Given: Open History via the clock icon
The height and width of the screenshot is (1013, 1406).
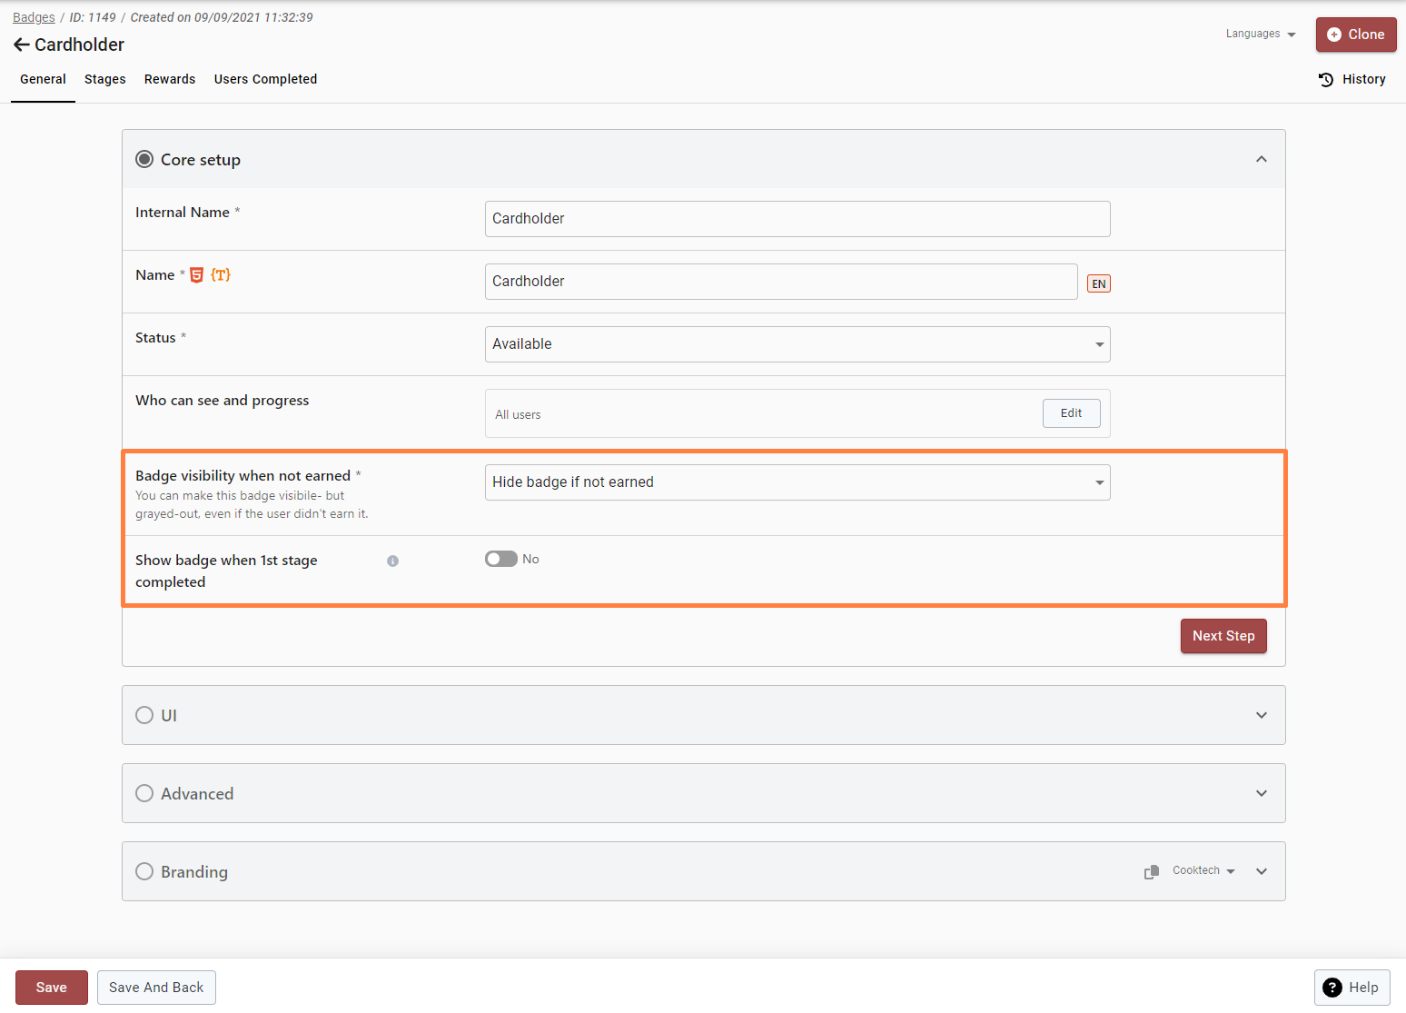Looking at the screenshot, I should (x=1326, y=80).
